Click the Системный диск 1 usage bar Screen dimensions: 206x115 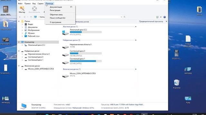point(86,61)
